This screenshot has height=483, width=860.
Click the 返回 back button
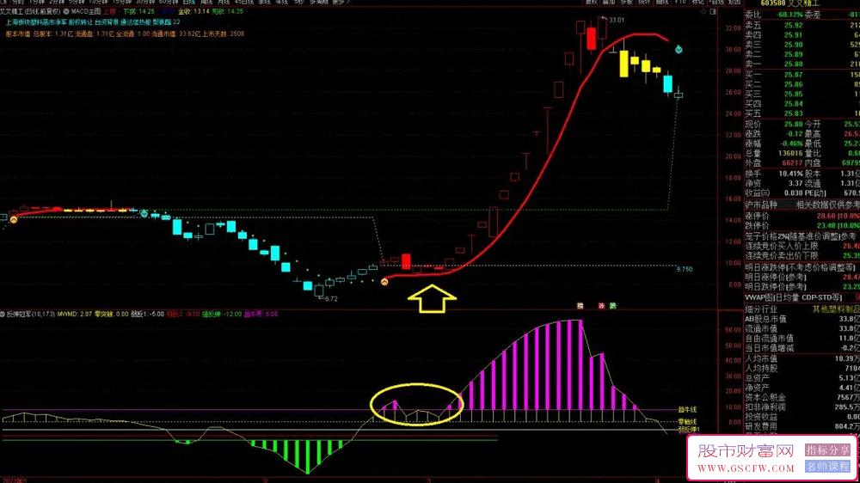click(734, 3)
